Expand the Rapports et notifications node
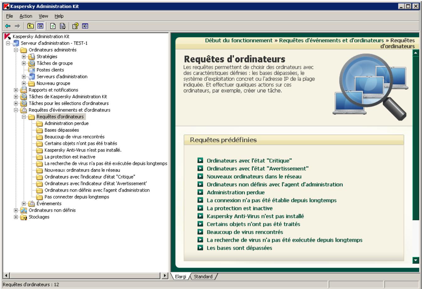The height and width of the screenshot is (289, 422). click(x=16, y=90)
